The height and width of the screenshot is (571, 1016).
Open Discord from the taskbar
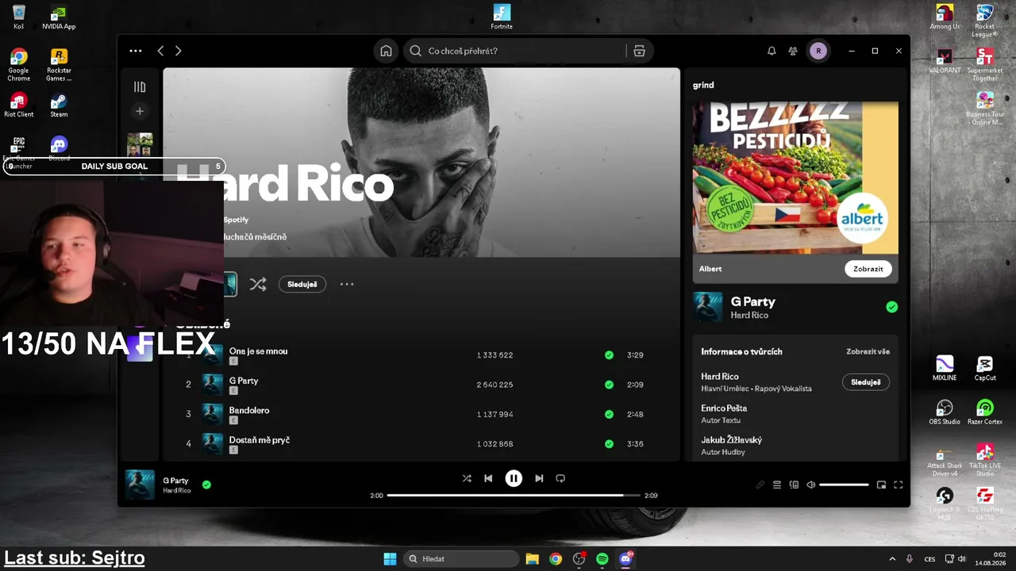[625, 559]
